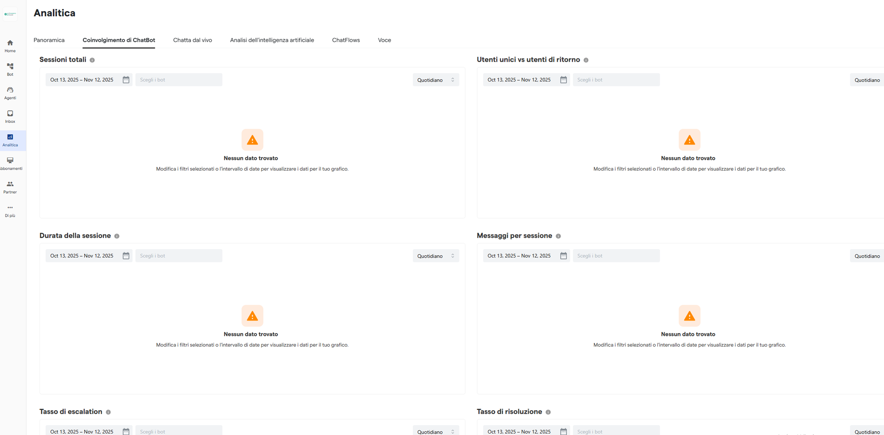Open the Quotidiano dropdown for Sessioni totali
Screen dimensions: 884x435
tap(435, 79)
